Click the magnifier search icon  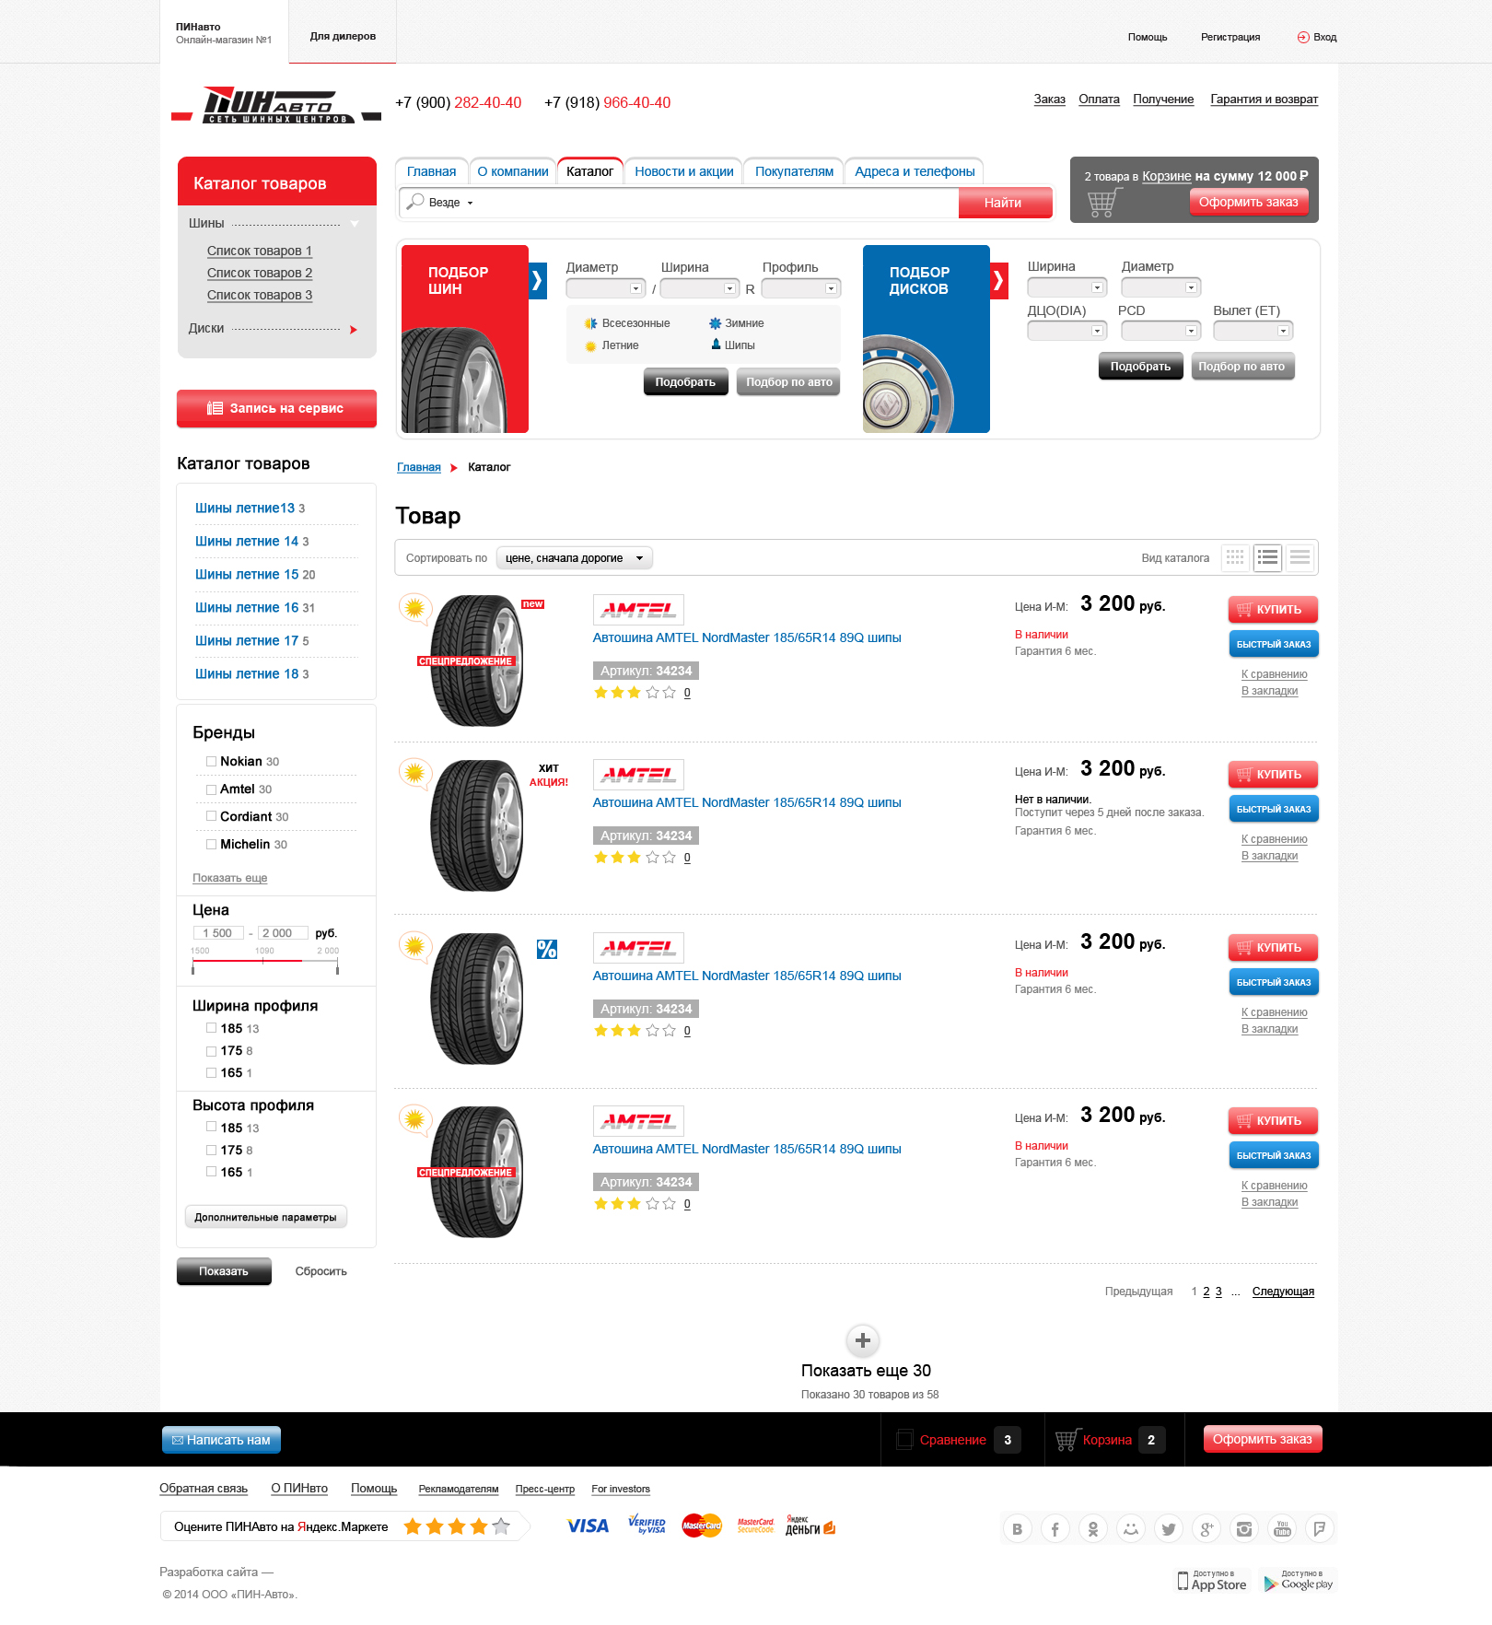[x=415, y=201]
